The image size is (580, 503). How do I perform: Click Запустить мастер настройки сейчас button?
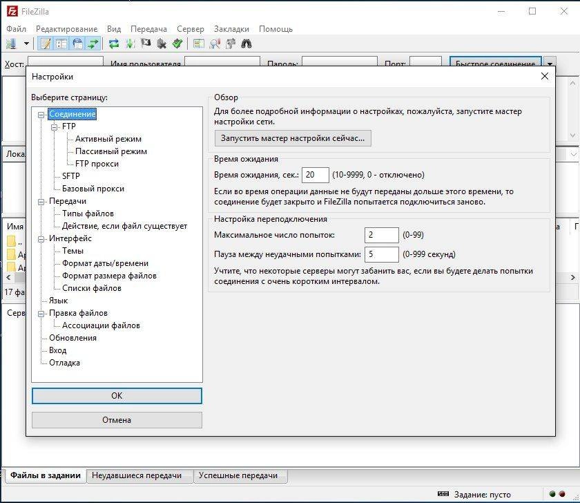point(293,138)
